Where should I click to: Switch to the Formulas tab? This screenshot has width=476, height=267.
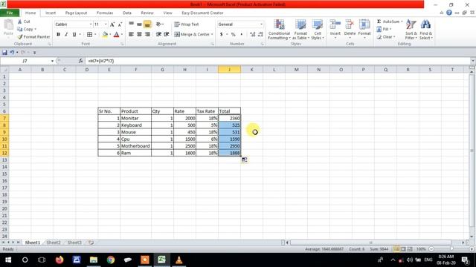coord(105,13)
